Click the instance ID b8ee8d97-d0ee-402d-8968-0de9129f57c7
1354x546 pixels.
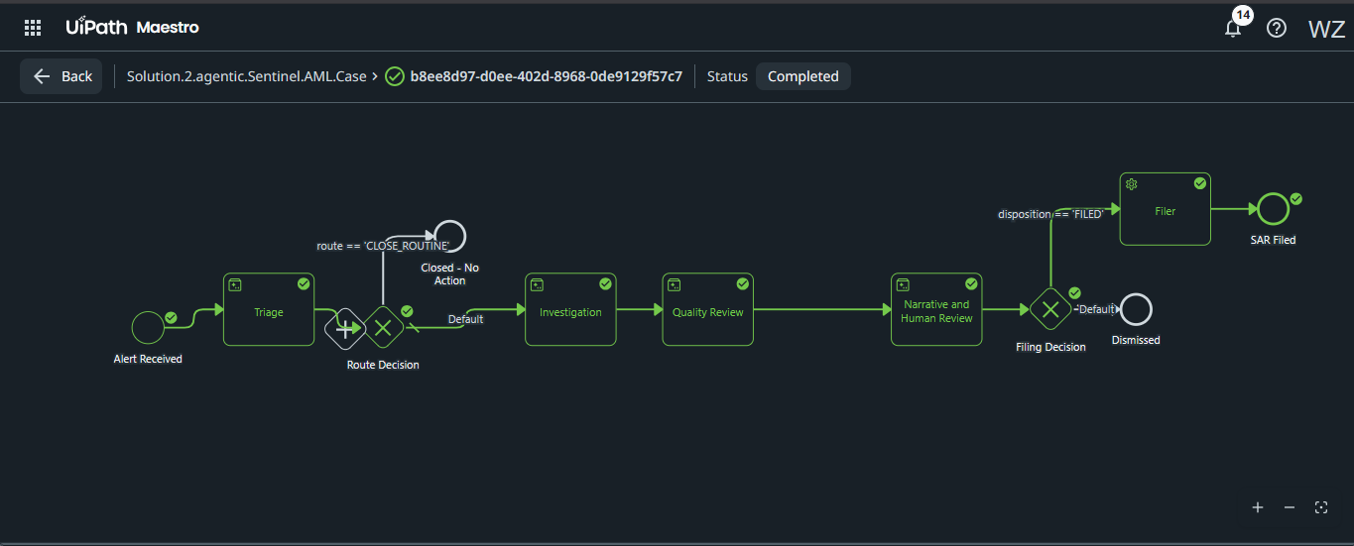pos(547,76)
